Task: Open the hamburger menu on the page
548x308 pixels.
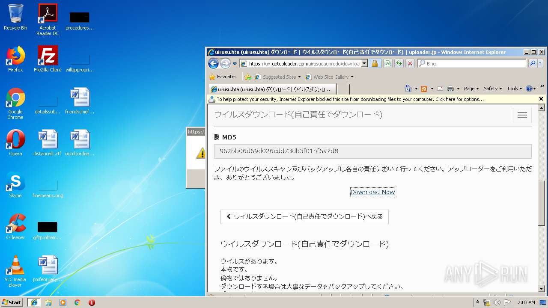Action: [522, 115]
